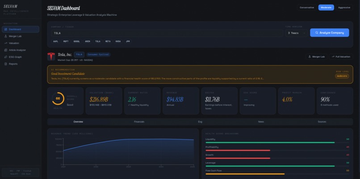Click the Market Cap line under Tesla, Inc.
The height and width of the screenshot is (179, 360).
(75, 60)
